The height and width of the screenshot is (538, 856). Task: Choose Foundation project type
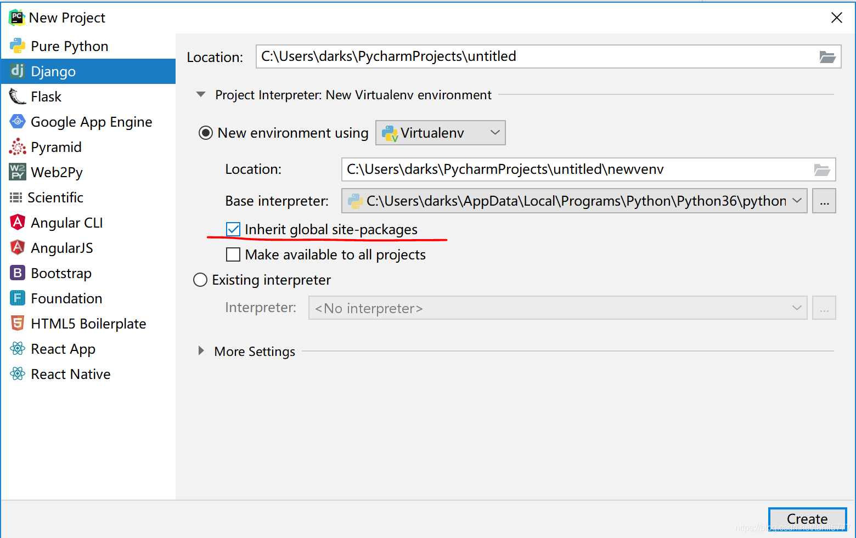(x=88, y=298)
